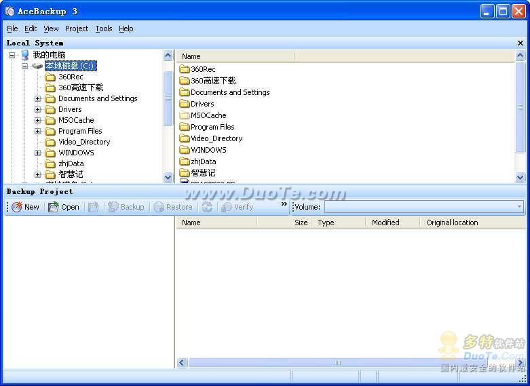Click Drivers folder icon in tree
530x386 pixels.
(x=50, y=109)
